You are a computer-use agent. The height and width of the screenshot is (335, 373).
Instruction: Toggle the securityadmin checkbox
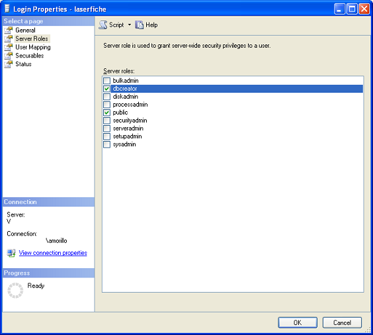(x=107, y=120)
